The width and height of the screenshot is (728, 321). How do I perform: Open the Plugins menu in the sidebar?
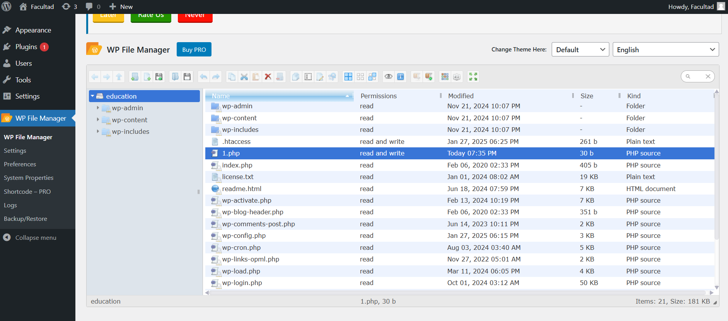point(38,47)
